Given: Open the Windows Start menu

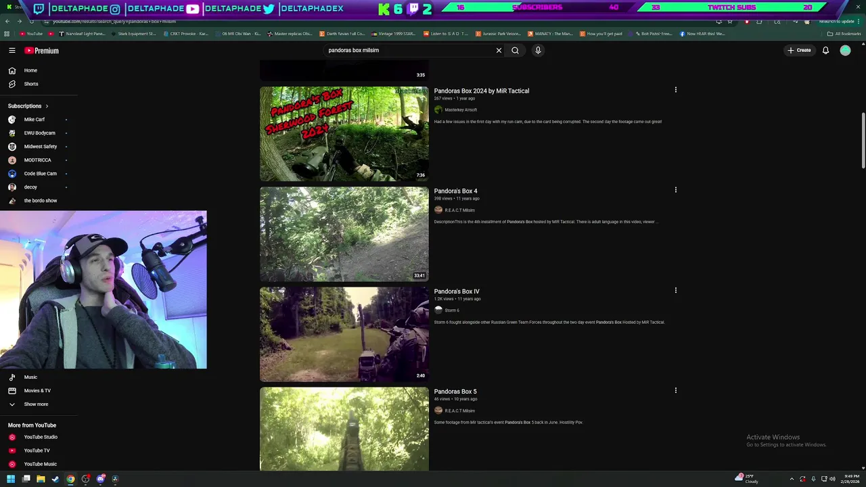Looking at the screenshot, I should [11, 479].
